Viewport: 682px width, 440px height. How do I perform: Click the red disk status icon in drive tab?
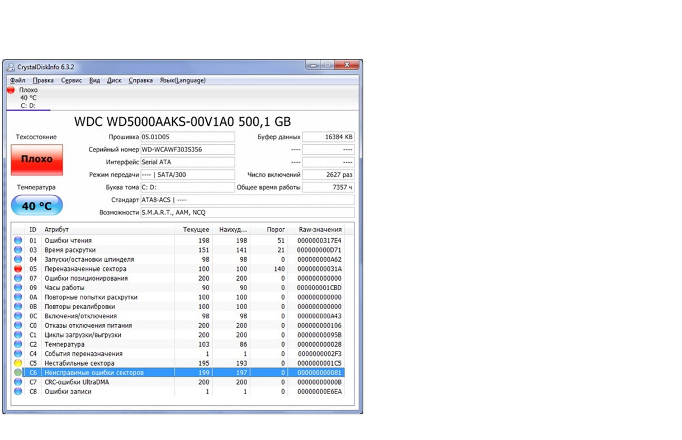coord(11,90)
